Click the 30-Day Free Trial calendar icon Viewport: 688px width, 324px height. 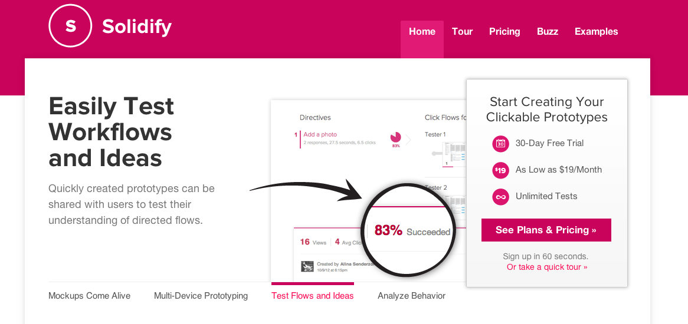pos(500,143)
